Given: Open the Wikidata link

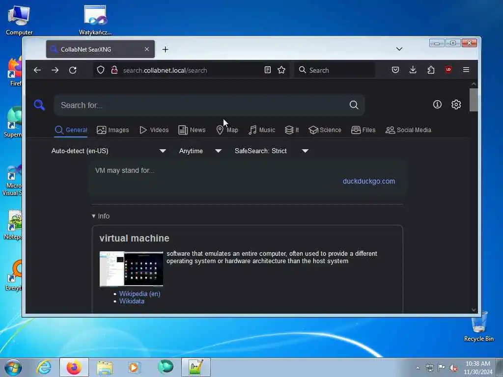Looking at the screenshot, I should [x=132, y=301].
